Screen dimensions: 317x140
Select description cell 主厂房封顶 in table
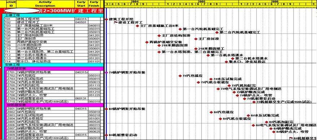[45, 39]
